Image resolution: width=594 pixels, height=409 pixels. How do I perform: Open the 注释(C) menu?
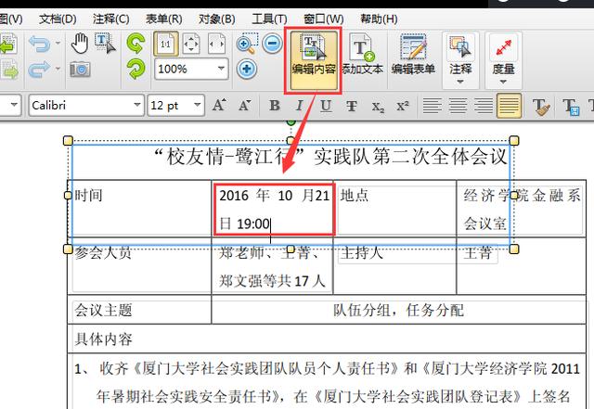pyautogui.click(x=111, y=19)
